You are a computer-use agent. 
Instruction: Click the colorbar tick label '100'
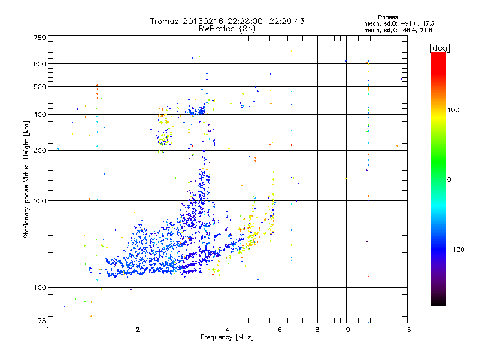[453, 110]
